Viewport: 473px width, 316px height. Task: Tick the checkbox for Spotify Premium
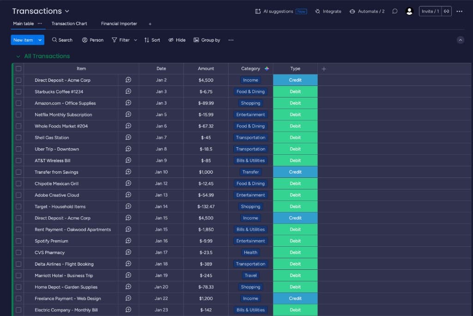[18, 241]
